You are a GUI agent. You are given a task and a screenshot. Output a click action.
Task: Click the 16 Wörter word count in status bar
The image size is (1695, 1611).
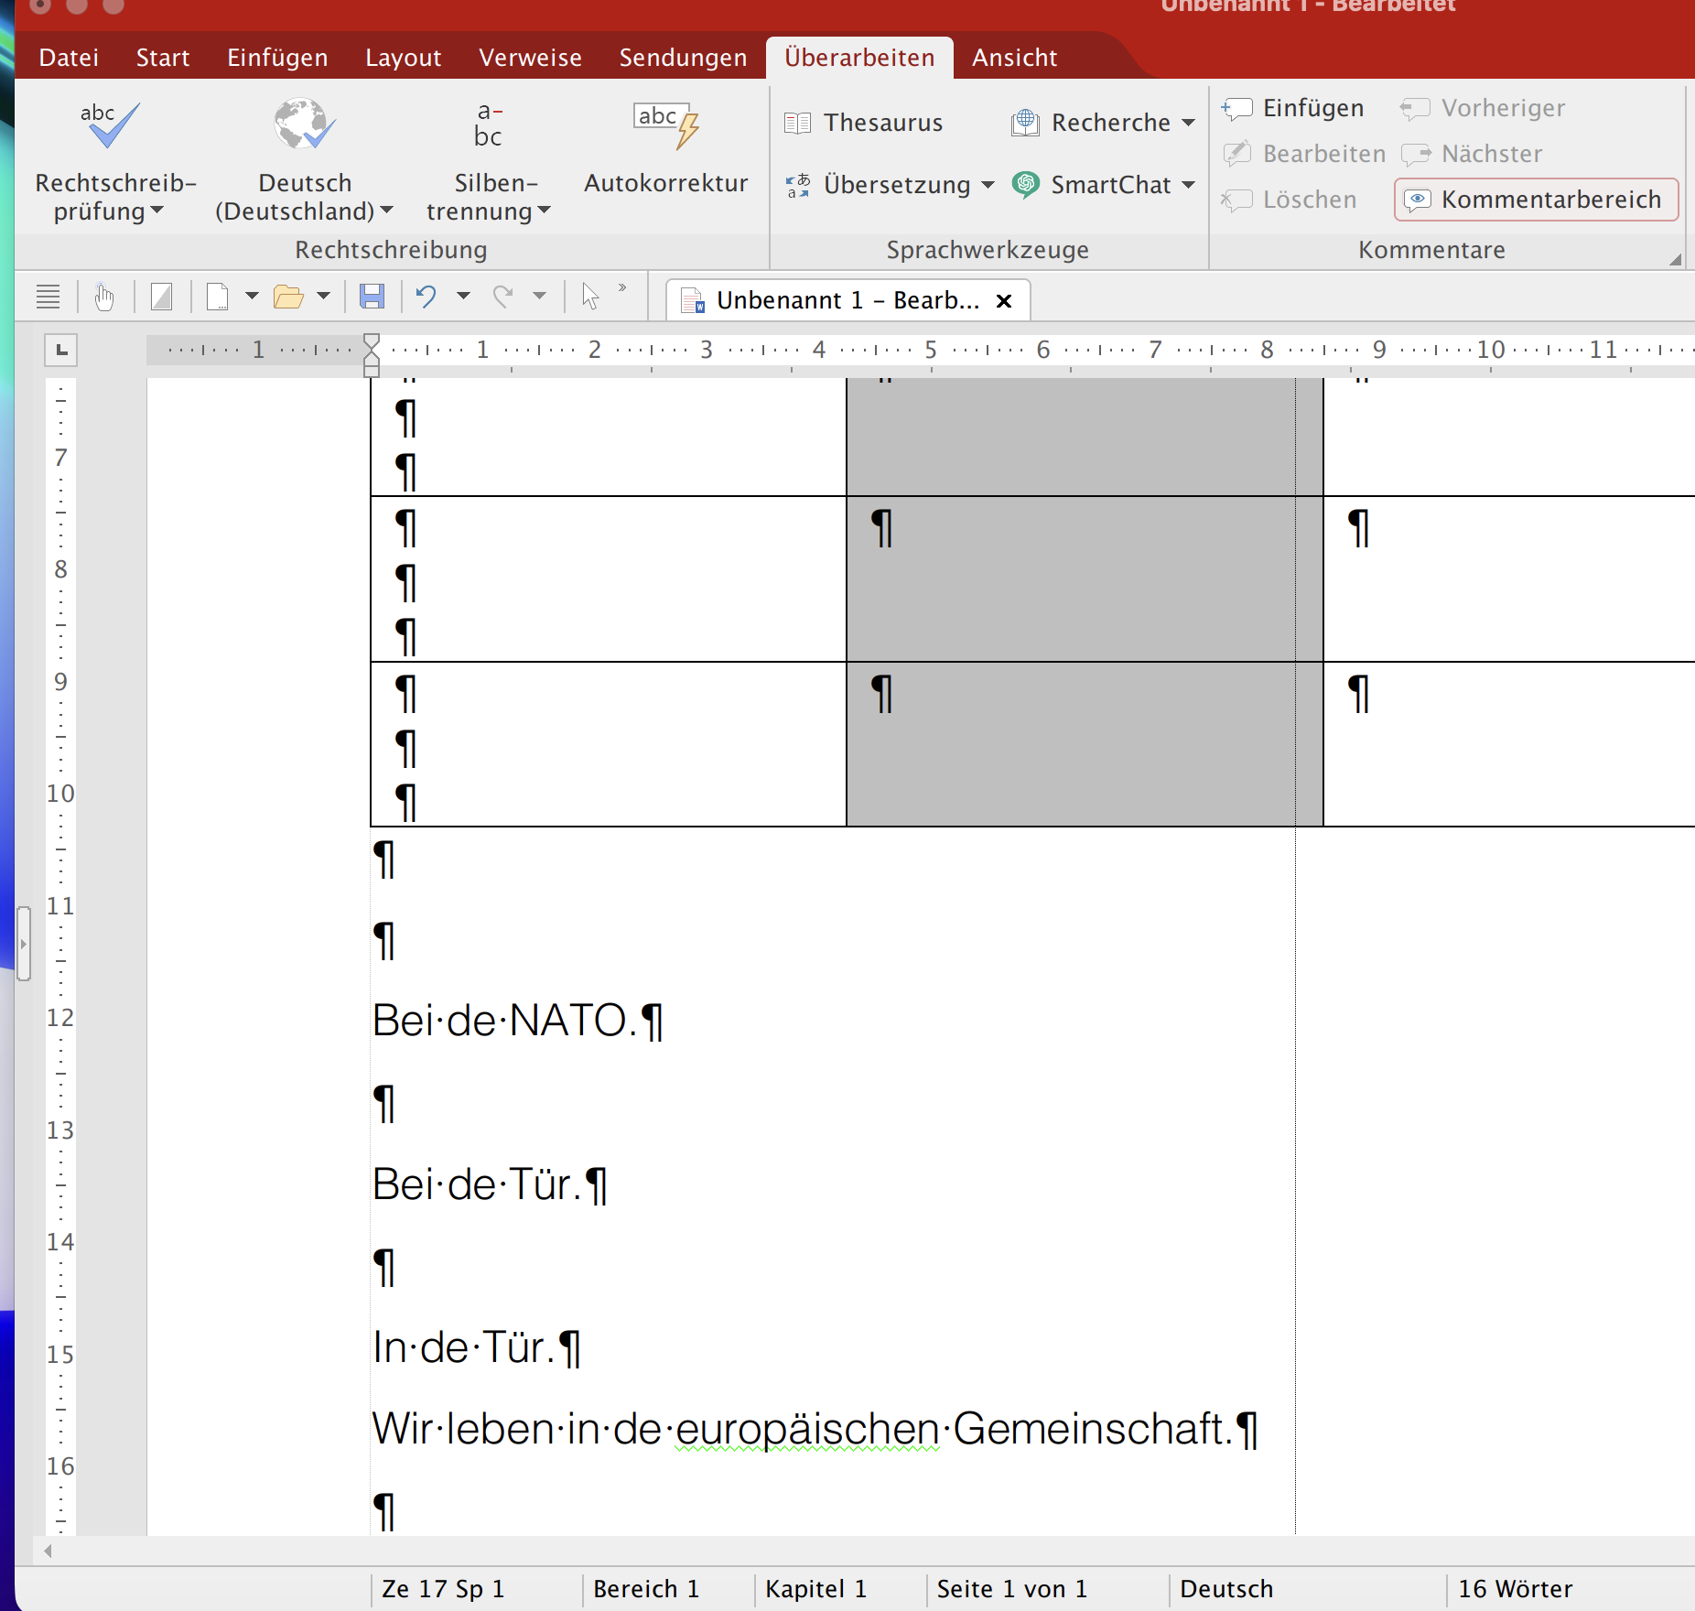[x=1514, y=1588]
